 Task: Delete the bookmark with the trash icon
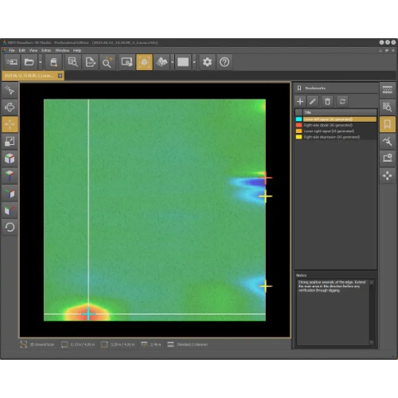[x=327, y=101]
